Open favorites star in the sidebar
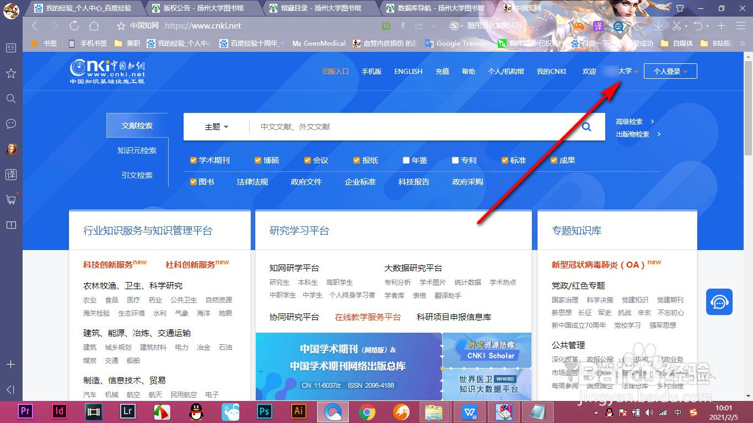753x423 pixels. 10,73
